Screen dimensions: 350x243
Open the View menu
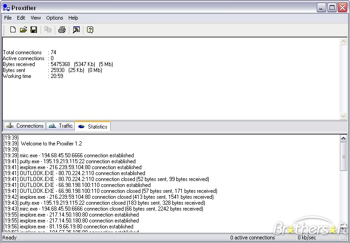(x=36, y=18)
